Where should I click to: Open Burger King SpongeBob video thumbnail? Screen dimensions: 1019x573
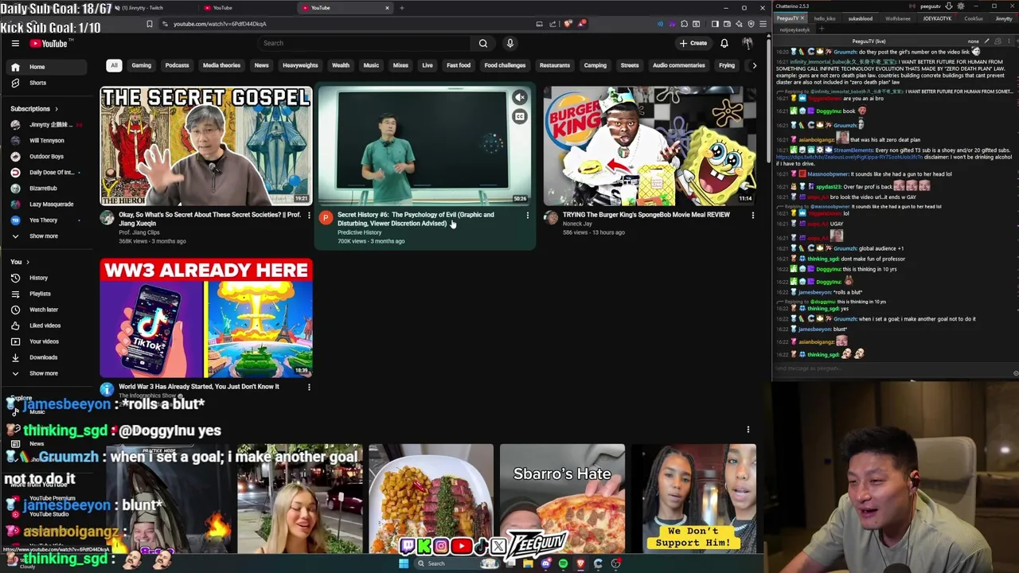click(x=650, y=146)
